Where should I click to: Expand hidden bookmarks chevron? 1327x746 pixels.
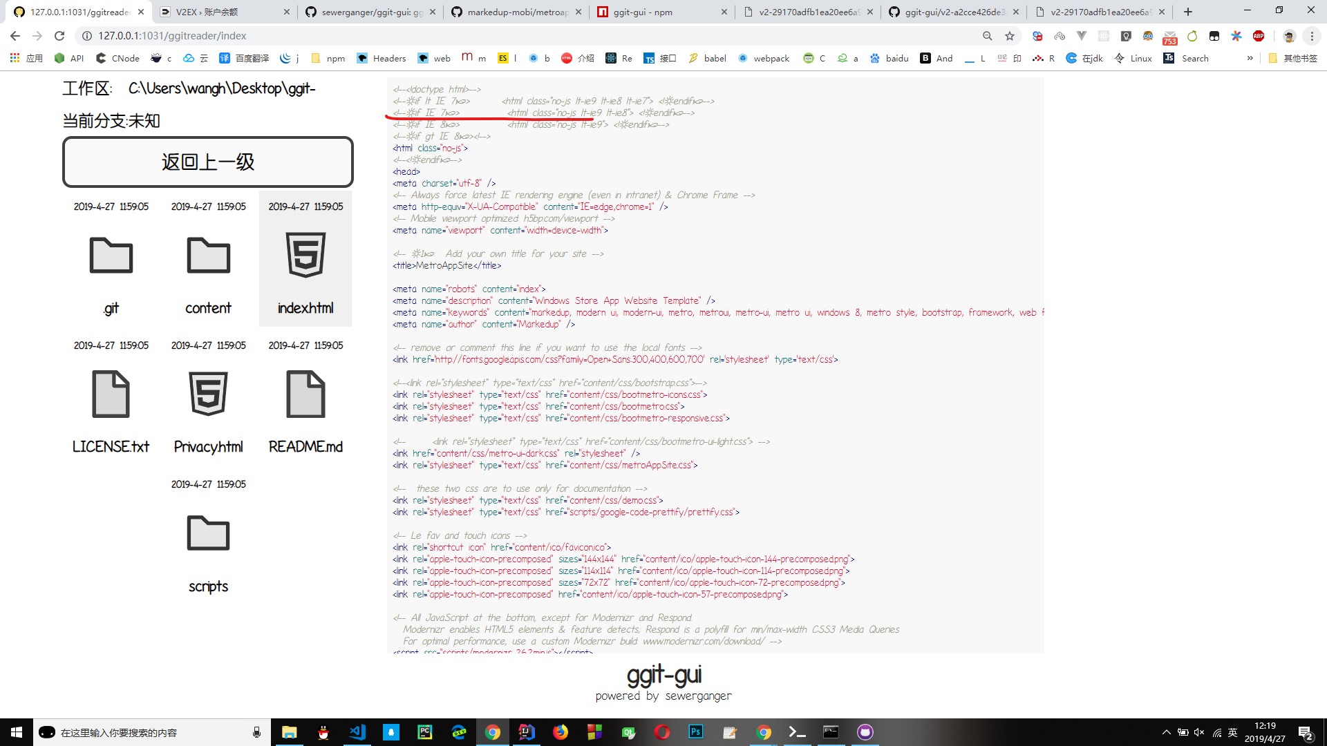(1250, 59)
